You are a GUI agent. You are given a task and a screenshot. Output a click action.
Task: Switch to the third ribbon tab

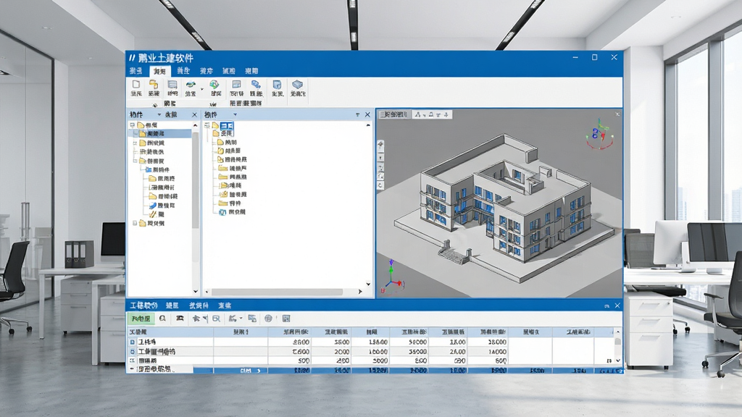(183, 71)
